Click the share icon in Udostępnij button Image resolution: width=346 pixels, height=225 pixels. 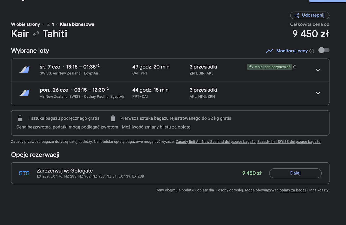point(297,15)
